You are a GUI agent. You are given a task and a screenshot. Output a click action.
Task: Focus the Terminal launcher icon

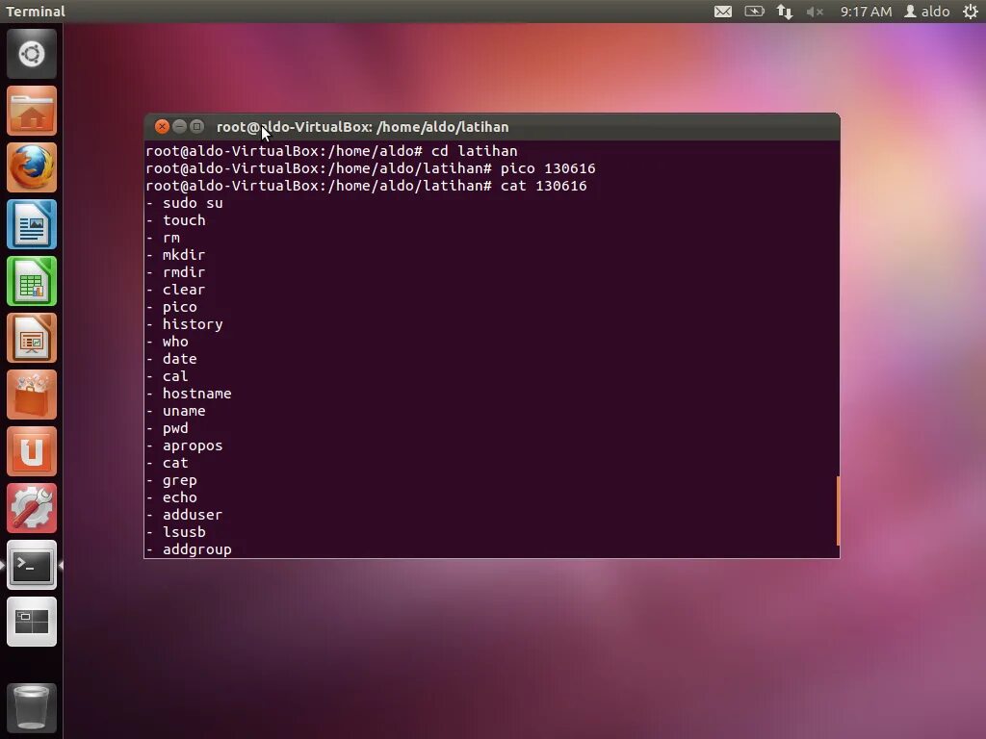coord(32,566)
